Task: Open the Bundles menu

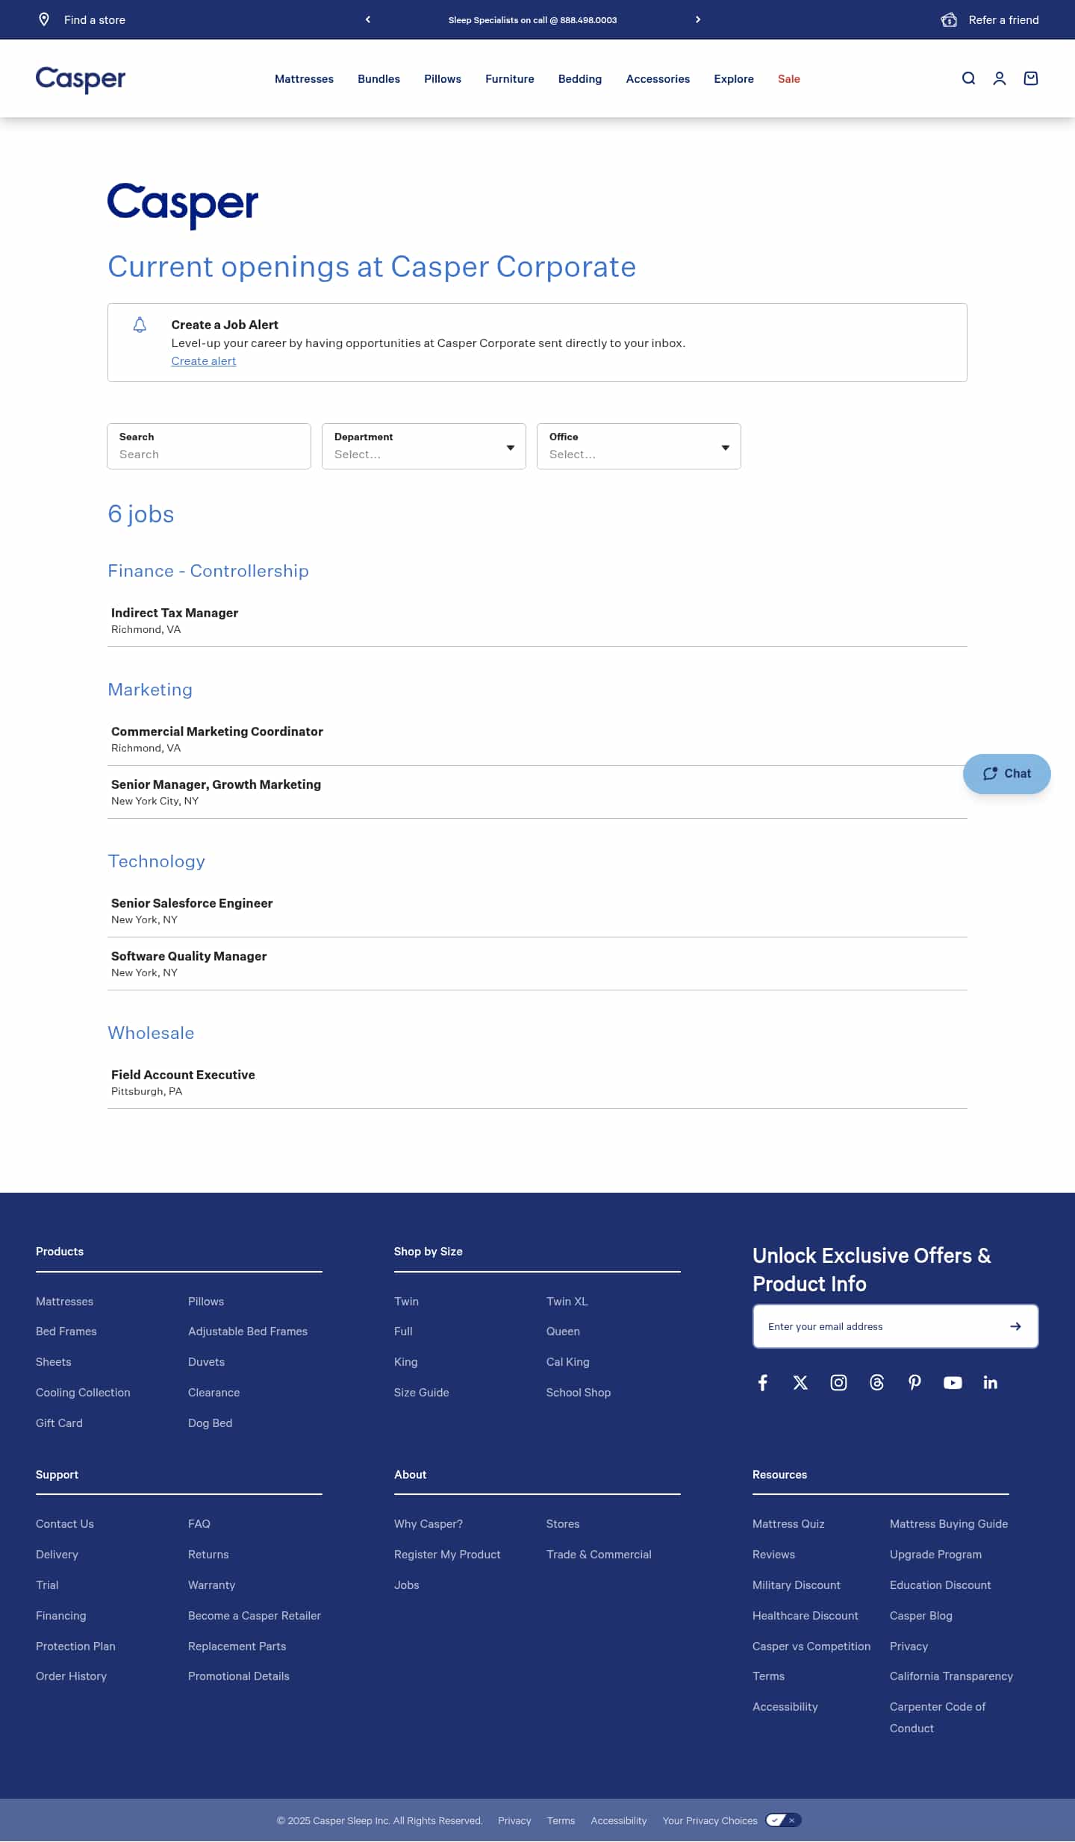Action: (378, 79)
